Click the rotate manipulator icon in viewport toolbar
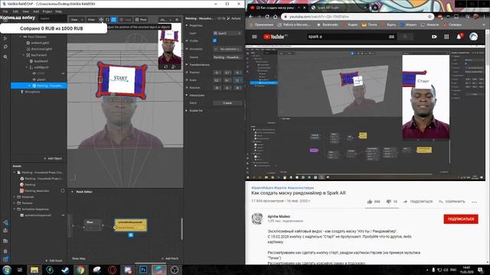490x275 pixels. 107,20
